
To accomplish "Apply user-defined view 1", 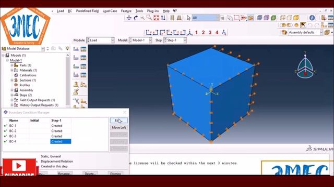I will pos(196,32).
